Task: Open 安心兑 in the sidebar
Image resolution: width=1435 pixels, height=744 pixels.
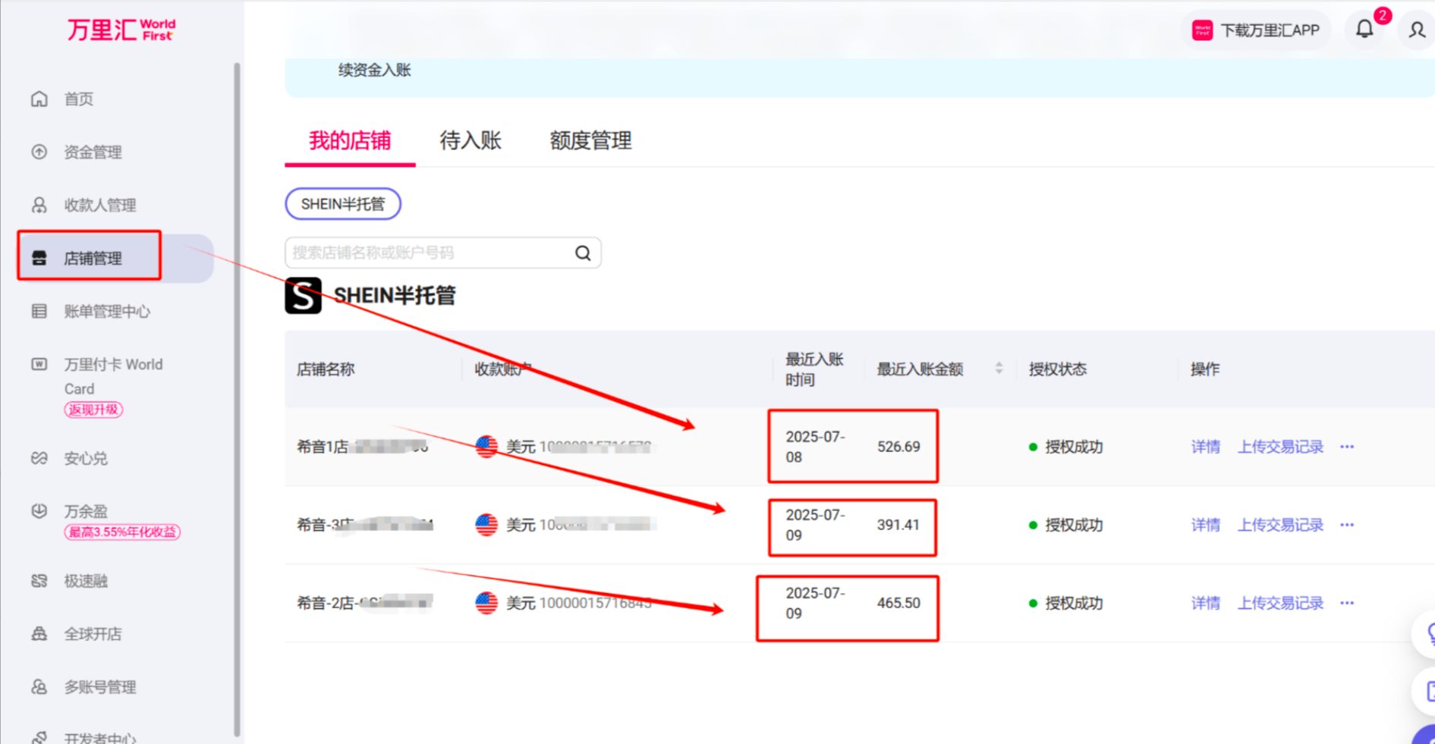Action: pyautogui.click(x=85, y=458)
